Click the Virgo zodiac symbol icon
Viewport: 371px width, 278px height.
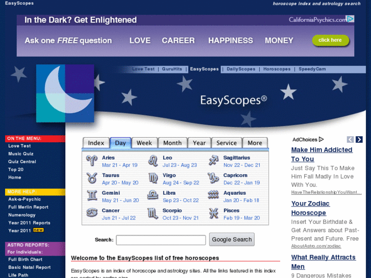(x=153, y=179)
